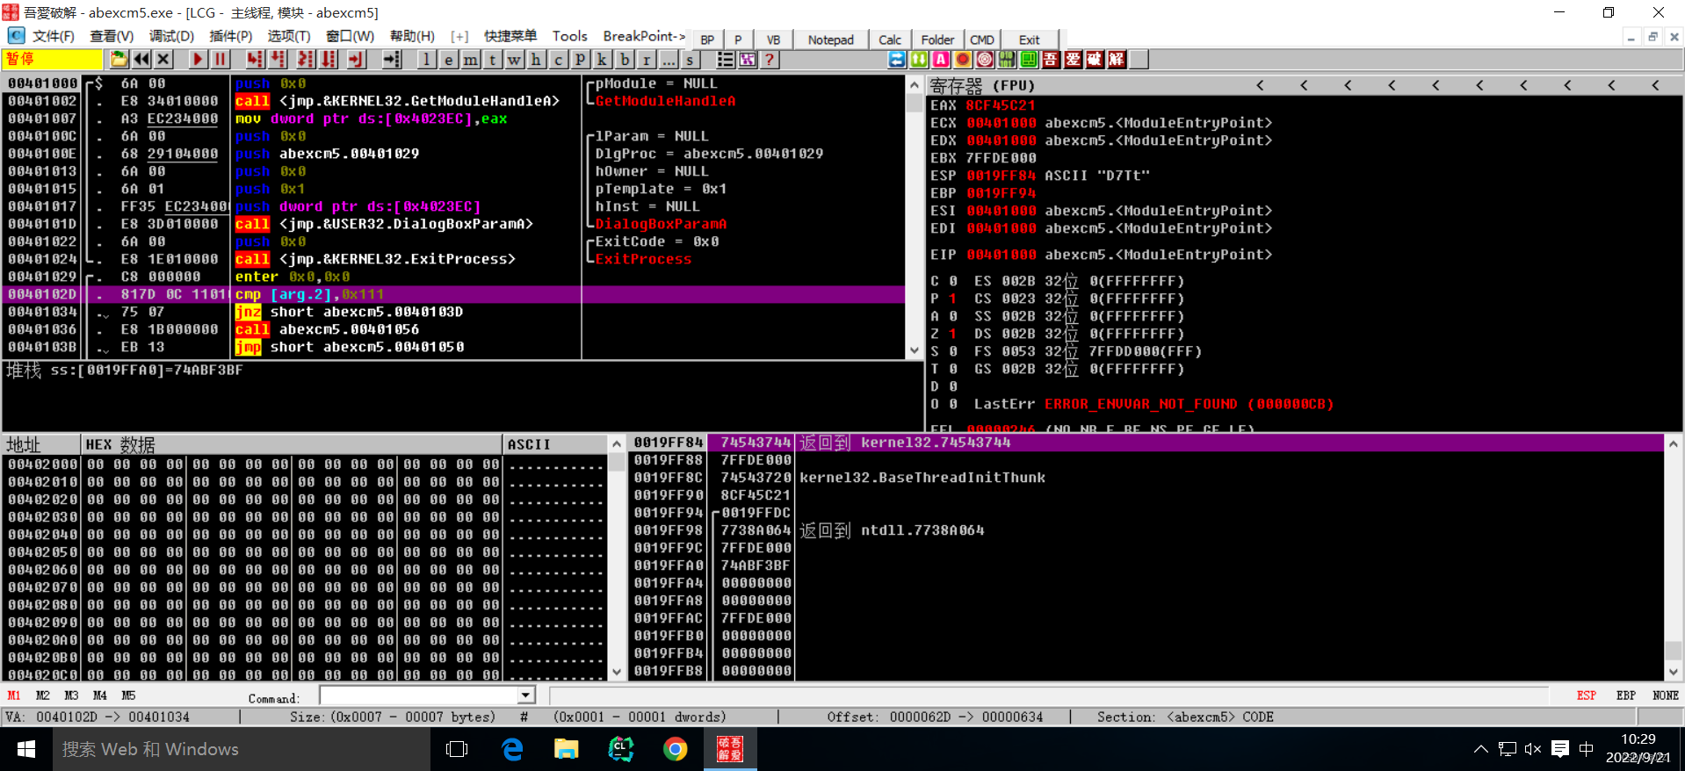Open the BreakPoint-> dropdown menu
Image resolution: width=1685 pixels, height=771 pixels.
tap(644, 36)
